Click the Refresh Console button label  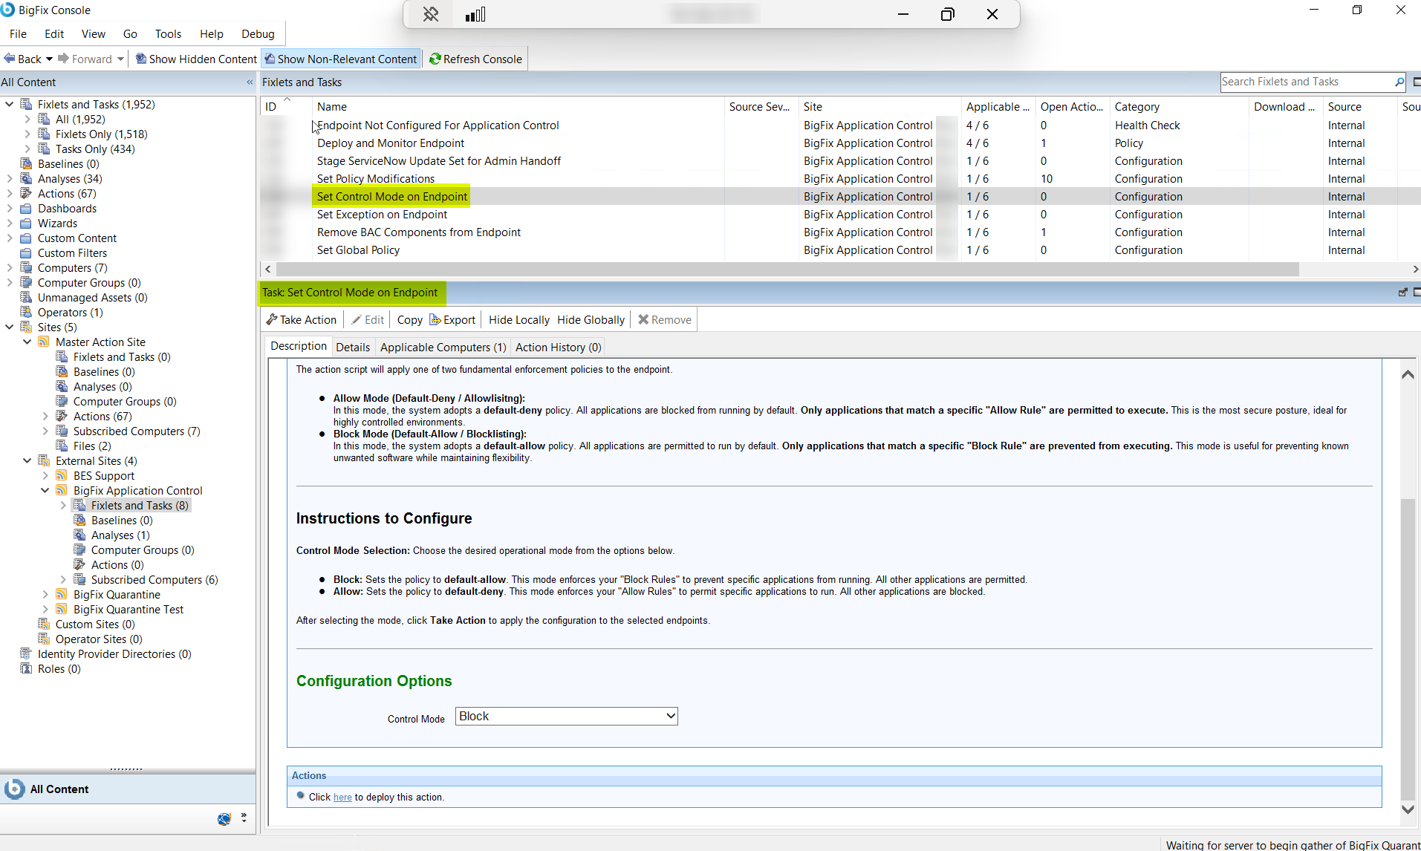click(483, 59)
